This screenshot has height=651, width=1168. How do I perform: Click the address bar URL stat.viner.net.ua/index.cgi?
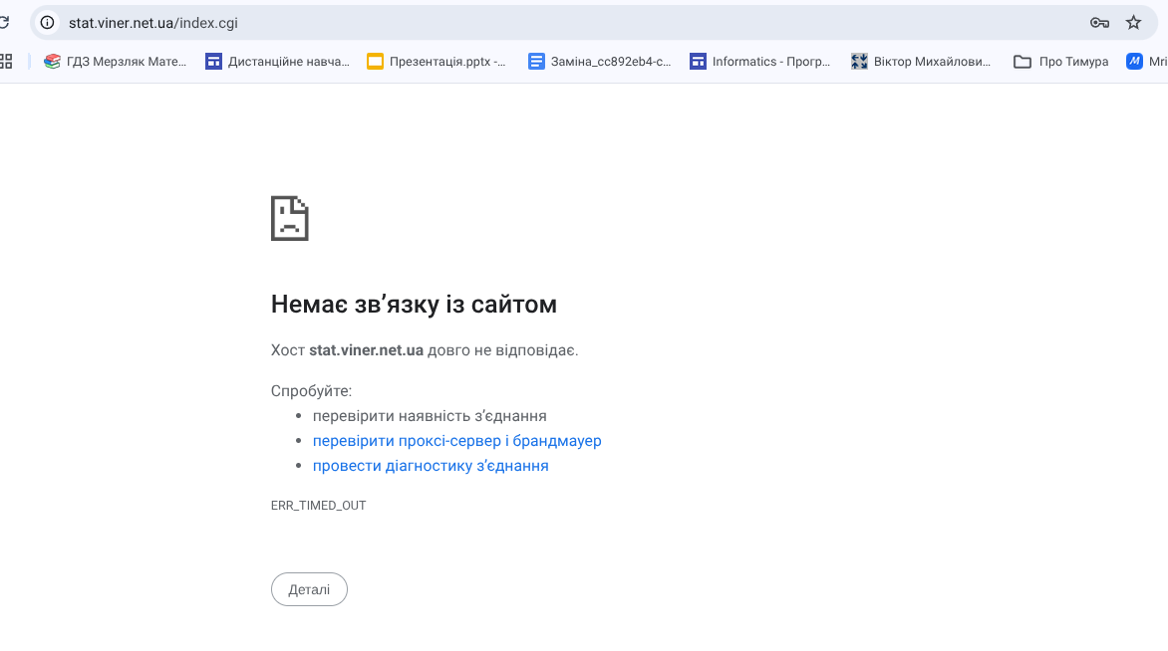152,23
